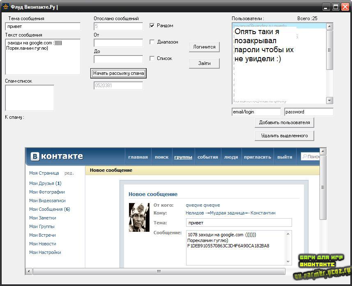The width and height of the screenshot is (352, 286).
Task: Click browser horizontal scroll left arrow
Action: 28,271
